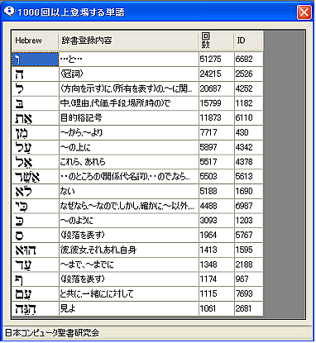Select the cell with count 51275
316x343 pixels.
coord(217,60)
